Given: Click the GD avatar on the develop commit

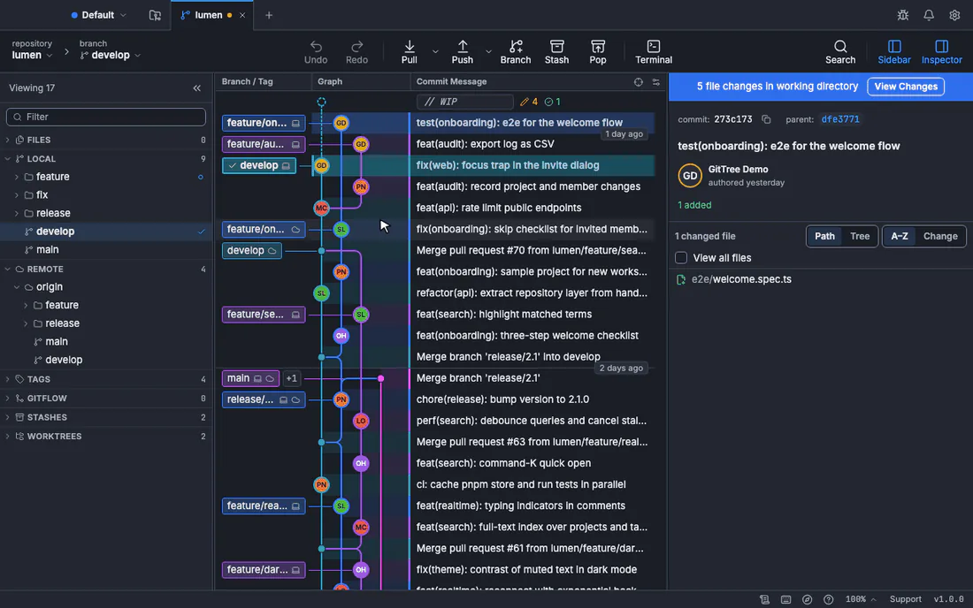Looking at the screenshot, I should (x=321, y=165).
